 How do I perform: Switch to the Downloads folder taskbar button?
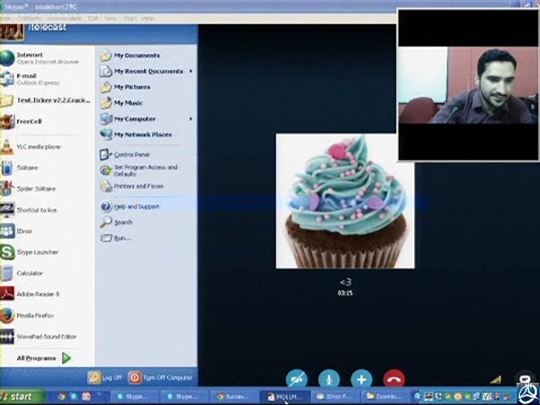[385, 397]
